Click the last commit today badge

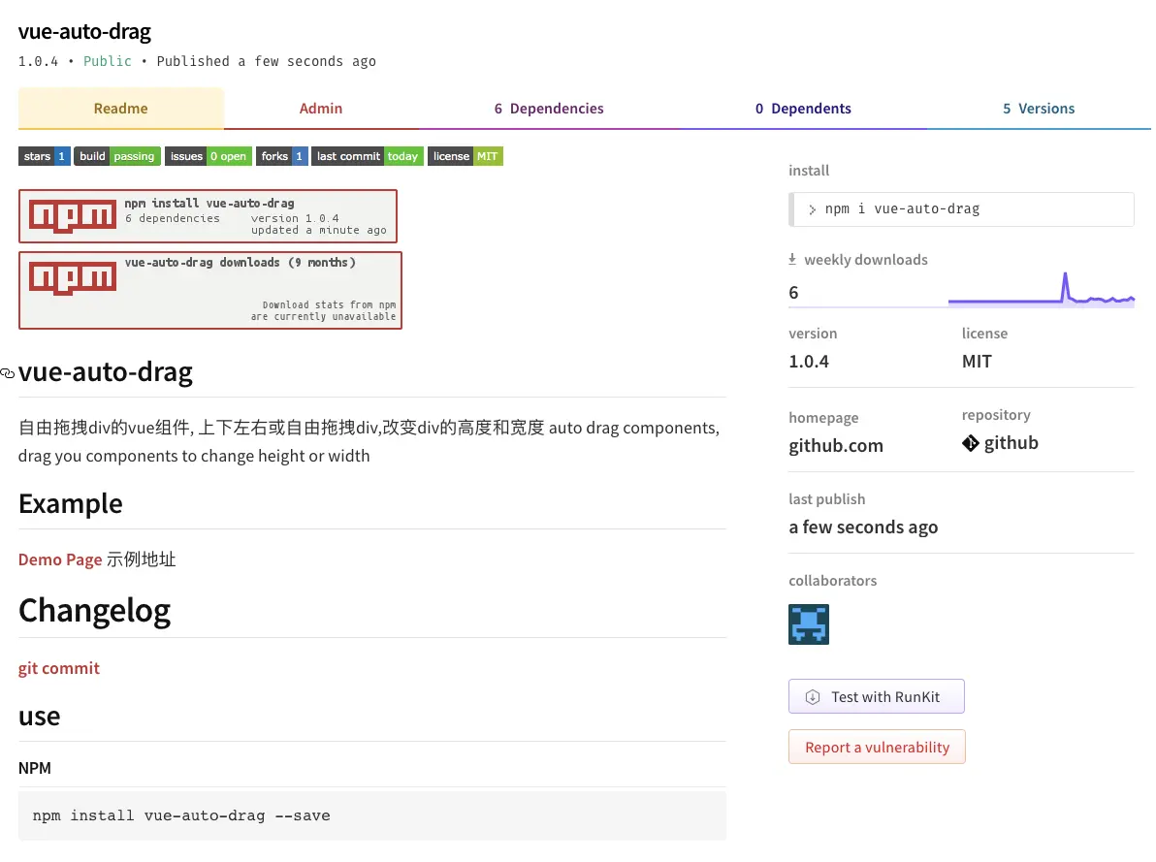[368, 156]
